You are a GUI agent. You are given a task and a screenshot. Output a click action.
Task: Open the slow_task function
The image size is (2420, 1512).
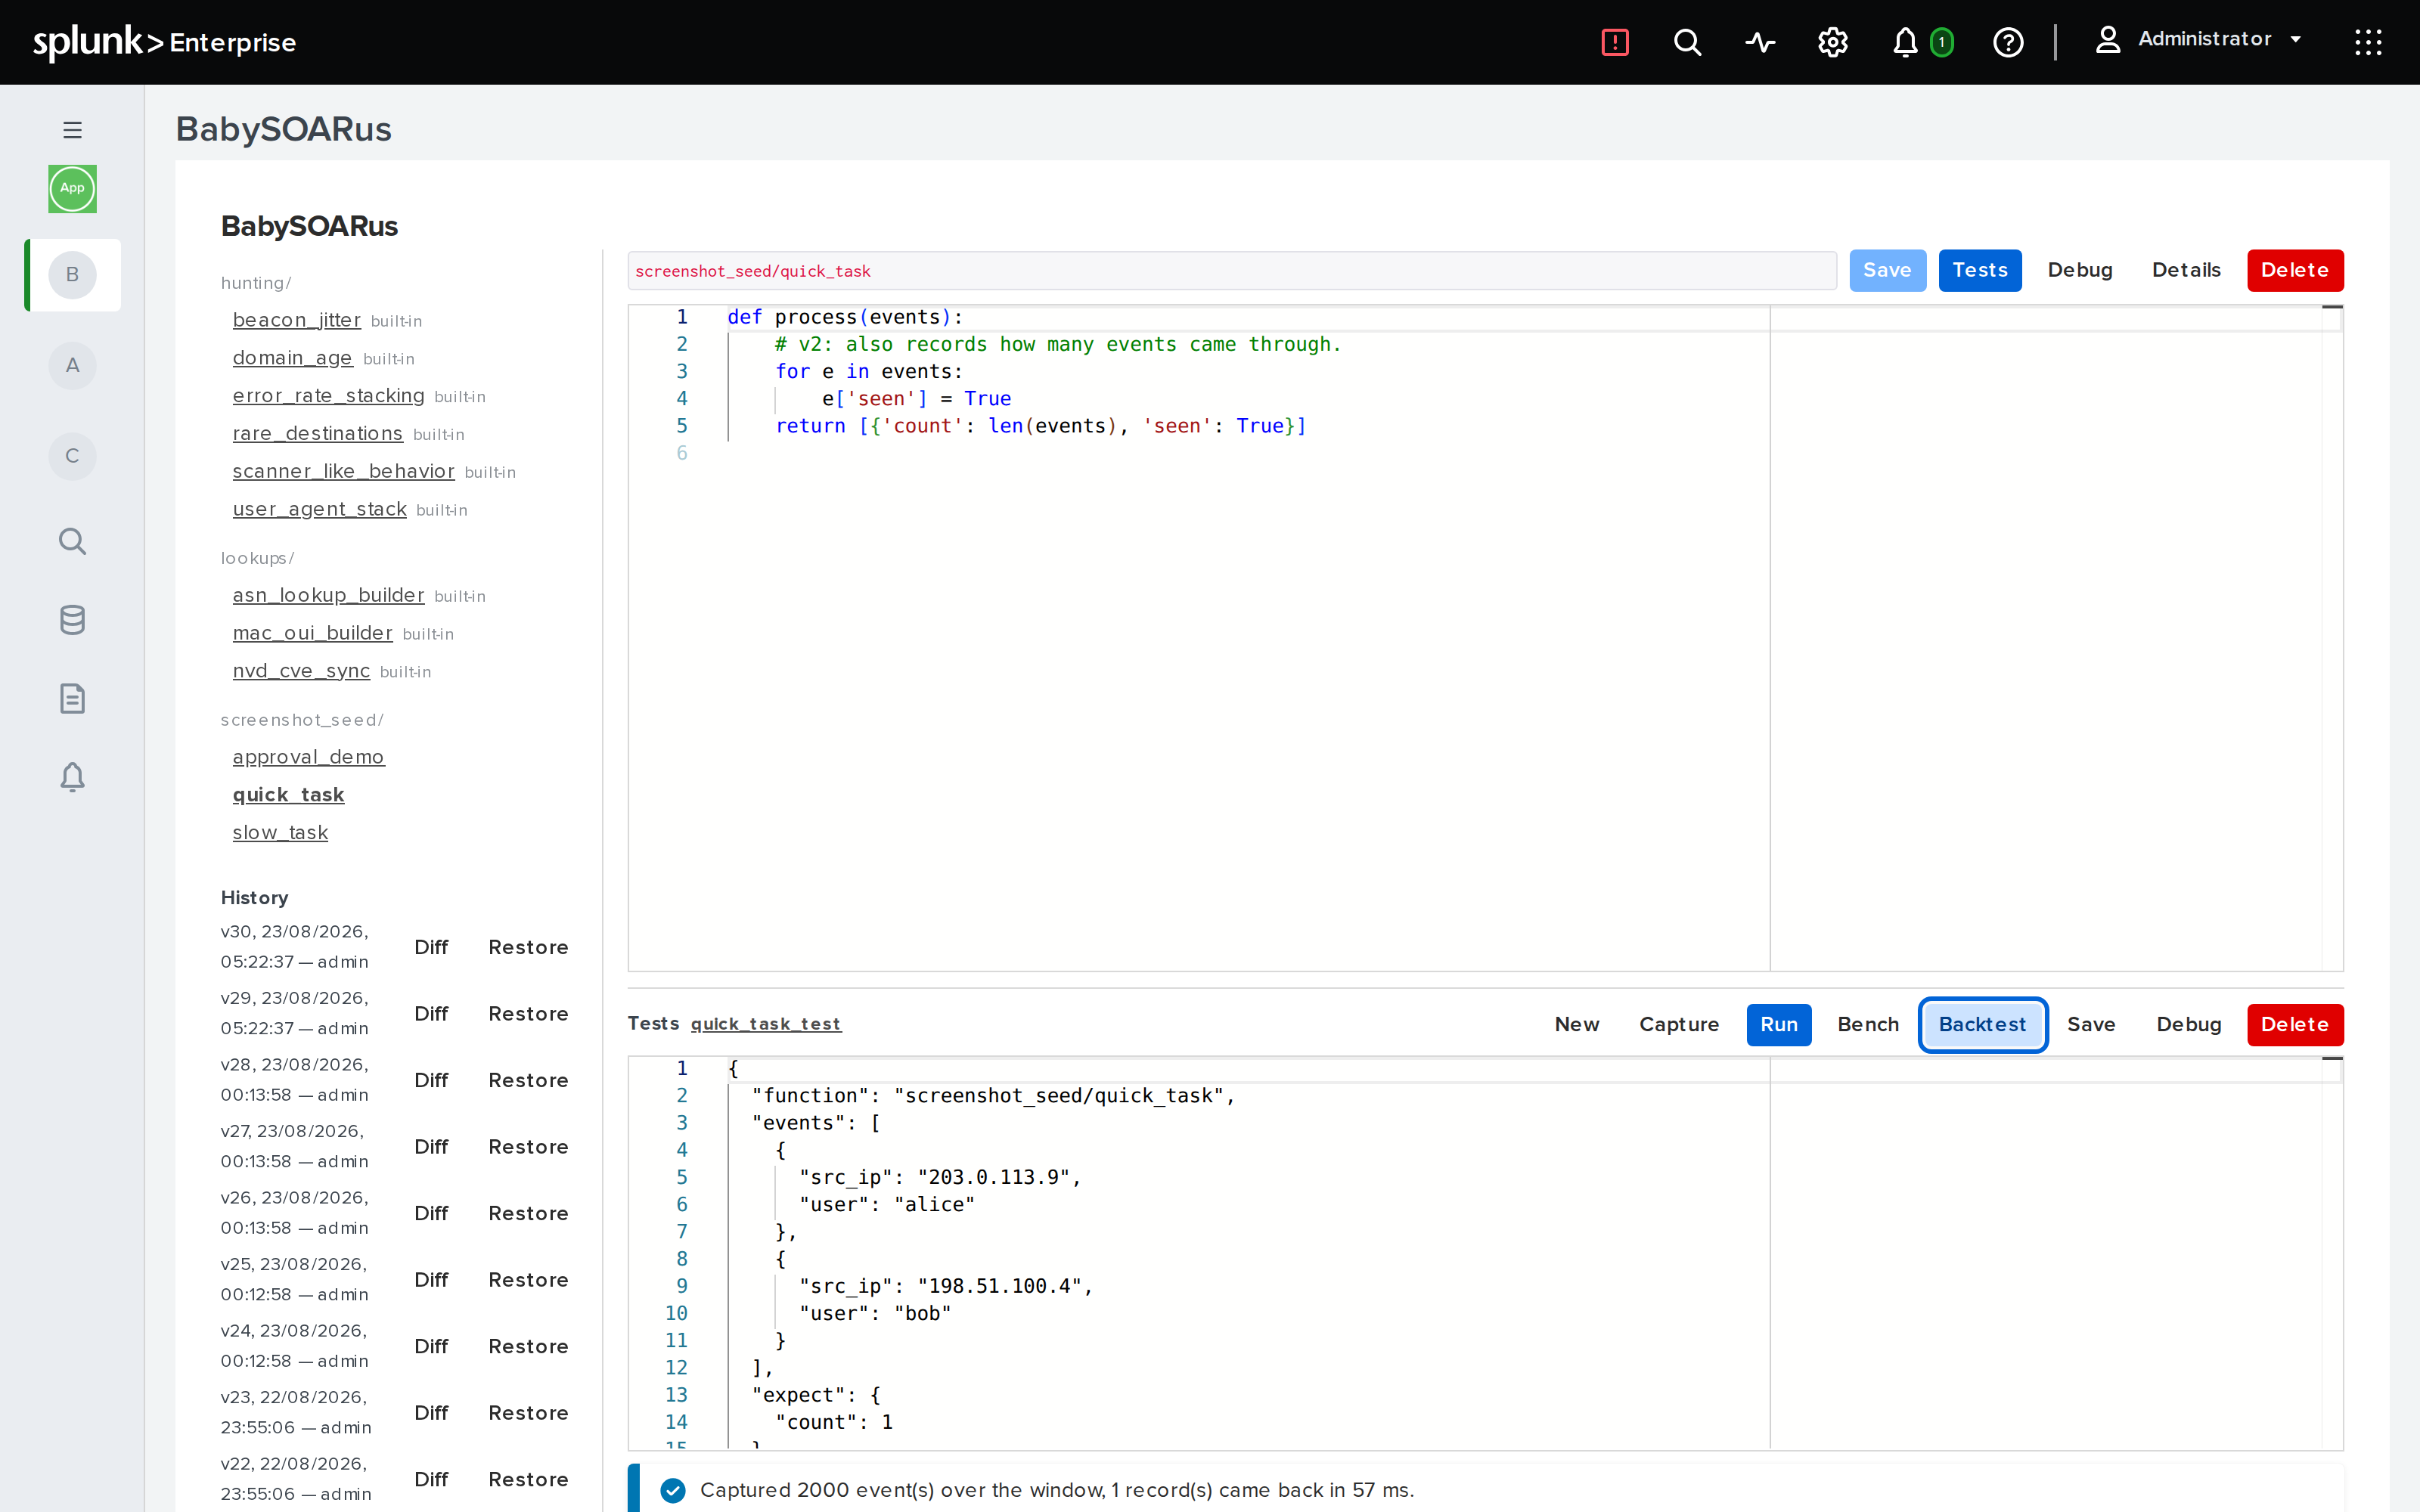click(280, 833)
